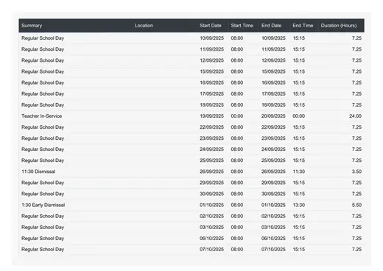Click the start date 01/10/2025 cell
The width and height of the screenshot is (383, 271).
click(x=211, y=205)
